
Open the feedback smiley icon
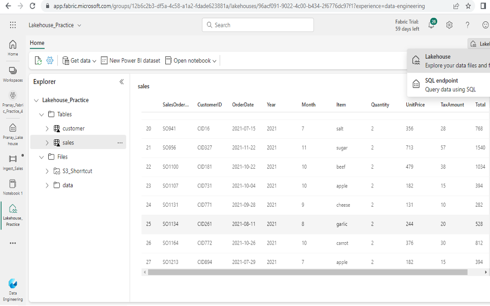point(485,25)
